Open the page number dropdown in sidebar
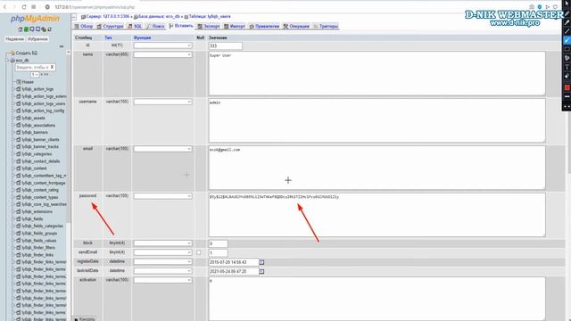The image size is (571, 321). tap(35, 75)
